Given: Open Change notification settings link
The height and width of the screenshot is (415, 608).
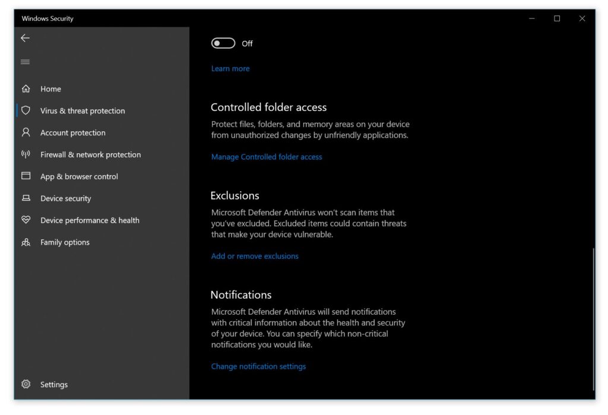Looking at the screenshot, I should point(258,366).
